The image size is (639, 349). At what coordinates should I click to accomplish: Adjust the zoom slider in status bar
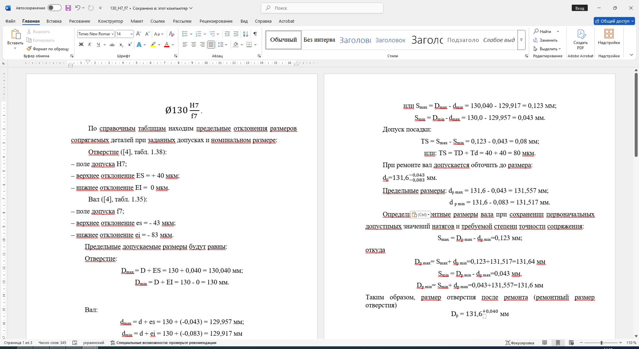pos(601,343)
